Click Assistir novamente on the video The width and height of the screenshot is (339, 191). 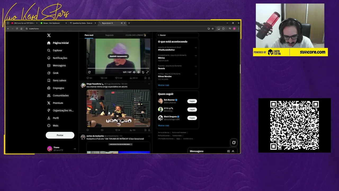point(118,56)
